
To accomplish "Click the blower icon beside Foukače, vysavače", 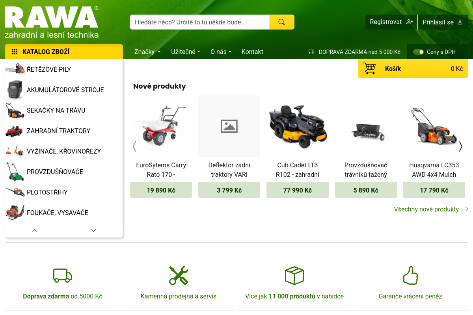I will coord(15,213).
